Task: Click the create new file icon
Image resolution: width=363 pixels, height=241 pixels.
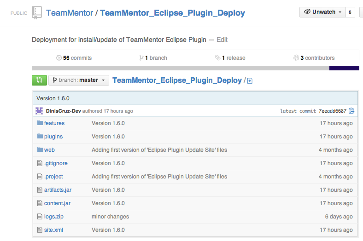Action: point(250,81)
